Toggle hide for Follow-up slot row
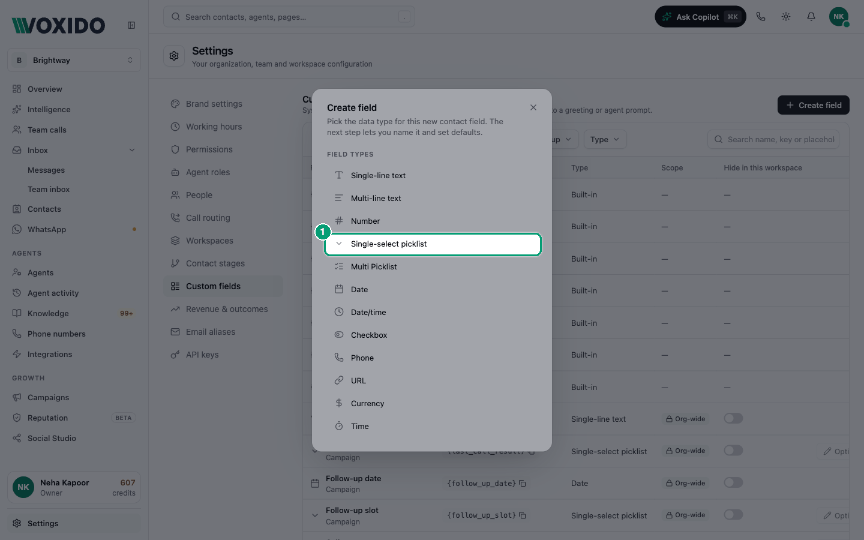Image resolution: width=864 pixels, height=540 pixels. click(x=733, y=515)
